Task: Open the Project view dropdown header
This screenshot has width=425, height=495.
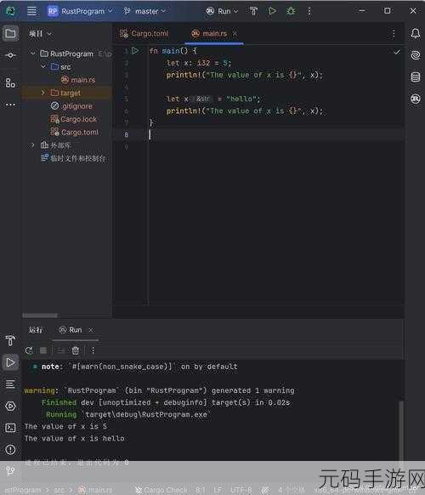Action: coord(40,33)
